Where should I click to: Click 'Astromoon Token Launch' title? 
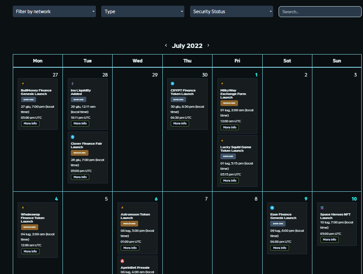tap(135, 216)
